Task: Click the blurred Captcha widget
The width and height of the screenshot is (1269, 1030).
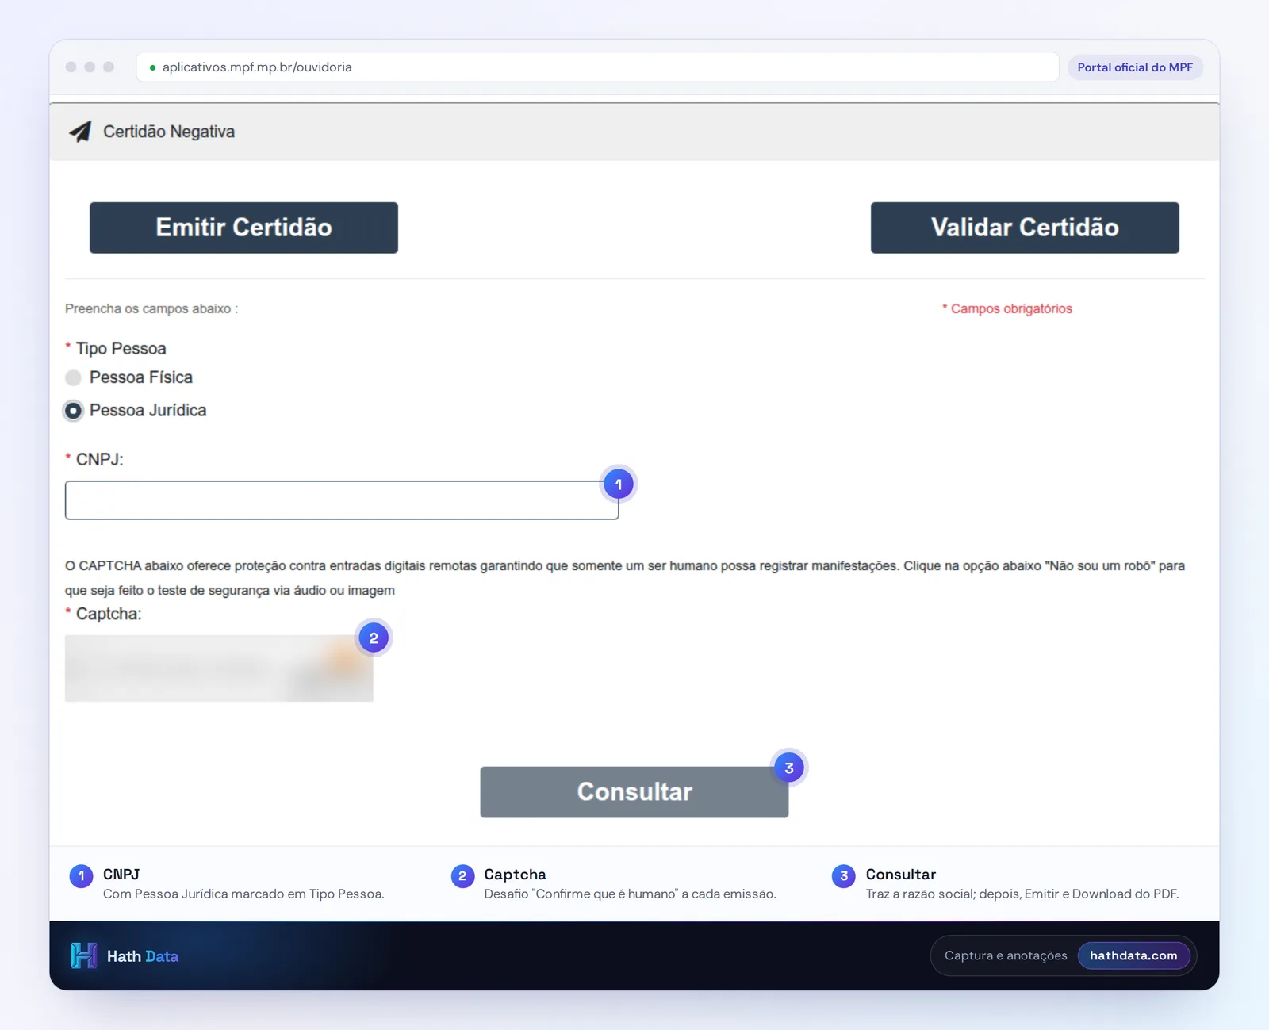Action: (x=219, y=668)
